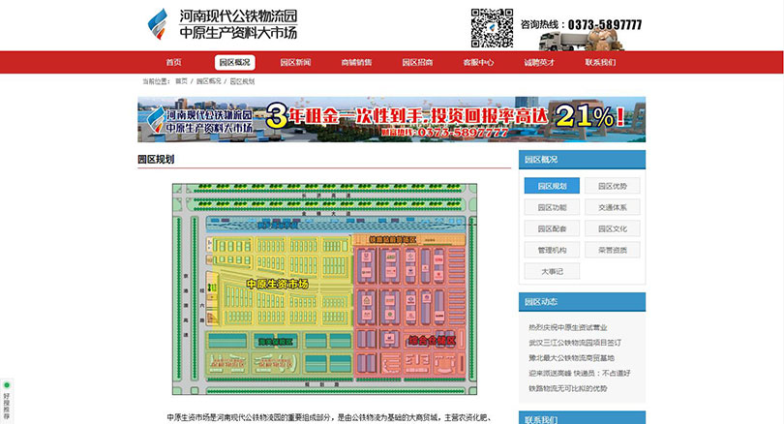
Task: Go to 园区招商 in the navigation bar
Action: pyautogui.click(x=417, y=62)
